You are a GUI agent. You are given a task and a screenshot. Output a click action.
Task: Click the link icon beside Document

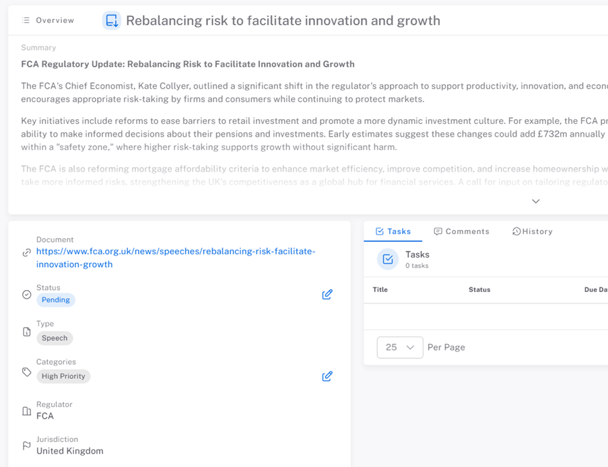click(27, 252)
